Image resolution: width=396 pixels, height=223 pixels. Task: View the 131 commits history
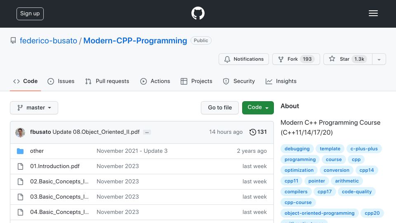click(258, 132)
